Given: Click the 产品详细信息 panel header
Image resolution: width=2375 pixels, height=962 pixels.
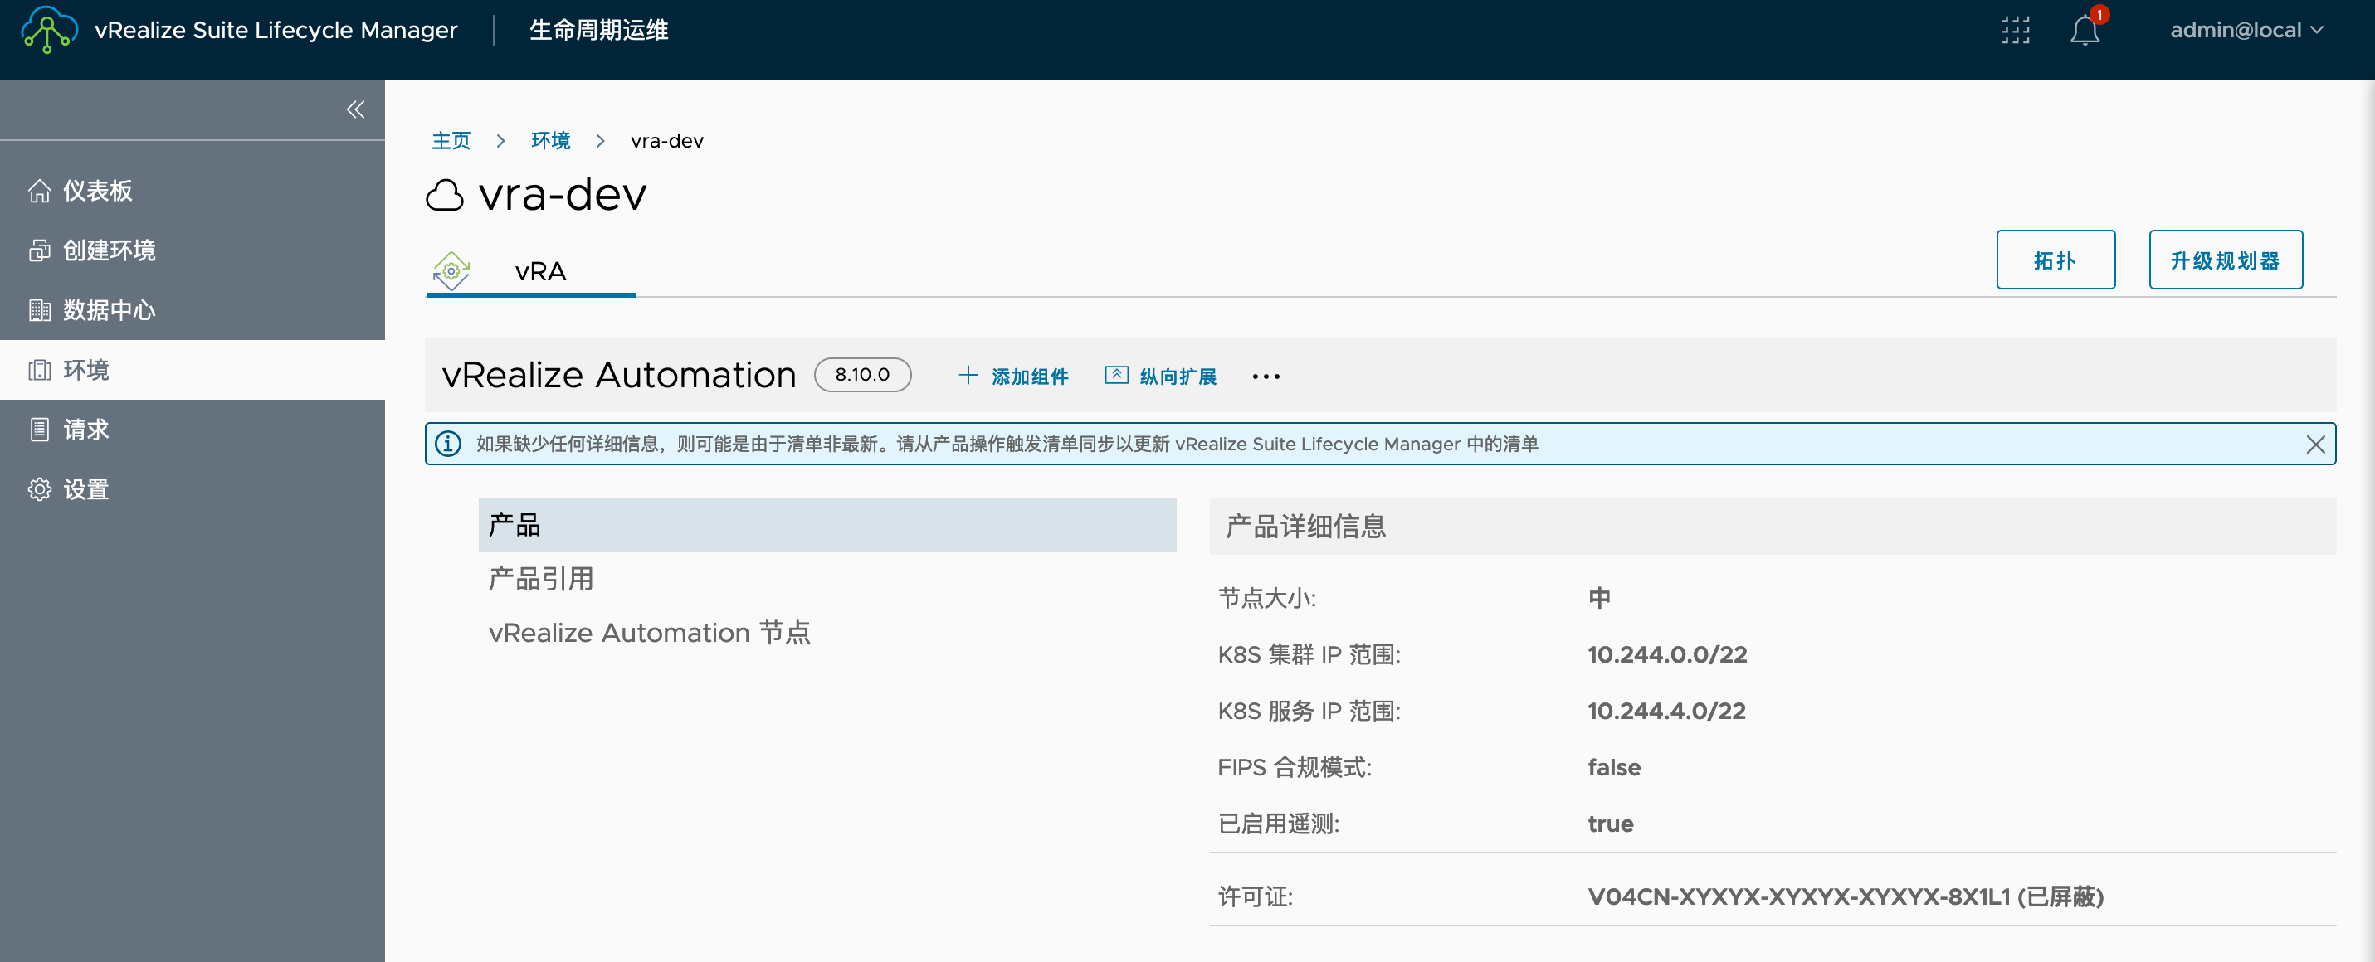Looking at the screenshot, I should [1772, 526].
